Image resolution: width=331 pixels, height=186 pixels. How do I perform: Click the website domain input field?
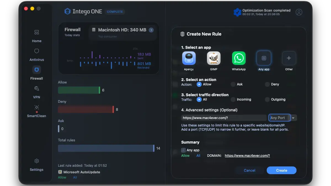pyautogui.click(x=223, y=118)
